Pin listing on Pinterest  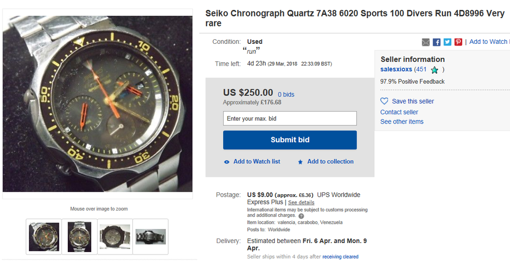pos(458,42)
